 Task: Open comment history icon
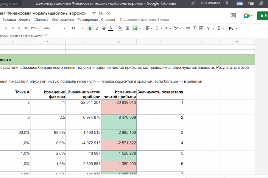[x=233, y=15]
